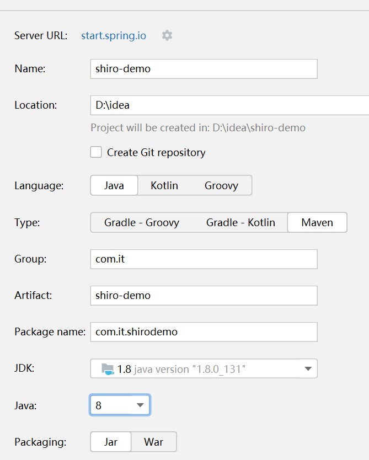
Task: Expand the JDK dropdown arrow
Action: [307, 369]
